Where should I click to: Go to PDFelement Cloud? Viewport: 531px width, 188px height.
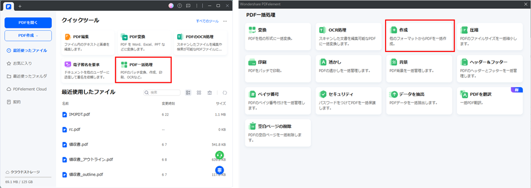pos(26,89)
